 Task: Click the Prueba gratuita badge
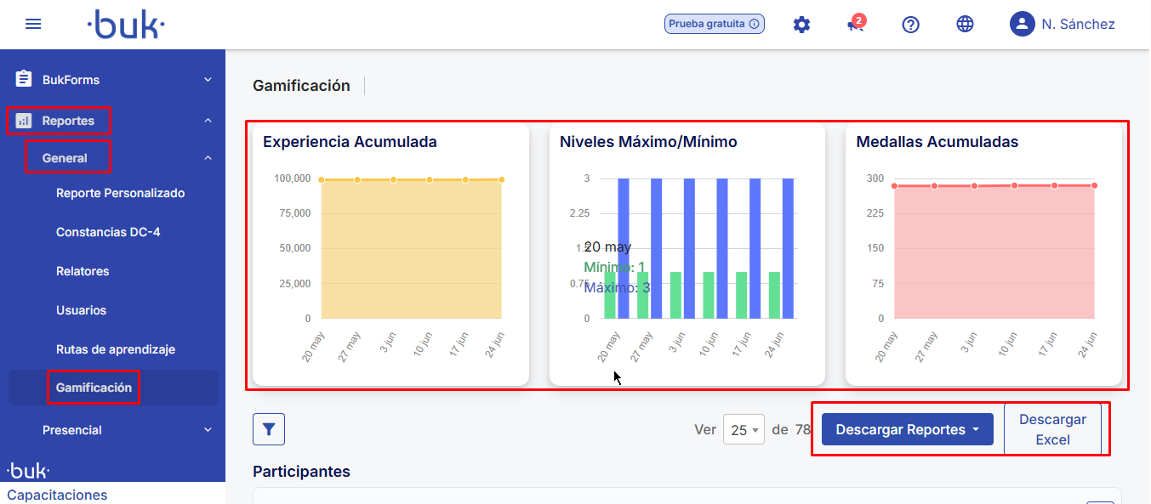714,24
